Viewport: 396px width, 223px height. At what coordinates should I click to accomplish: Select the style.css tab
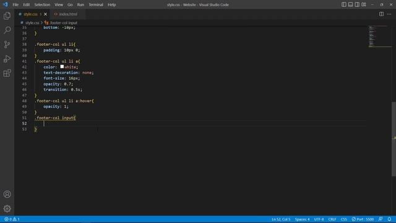point(30,14)
